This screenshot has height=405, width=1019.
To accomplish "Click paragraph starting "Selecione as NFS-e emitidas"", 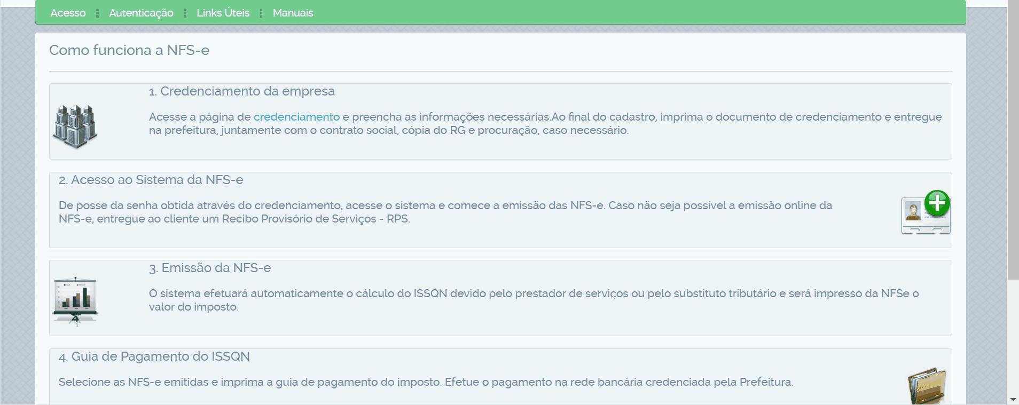I will [x=426, y=382].
